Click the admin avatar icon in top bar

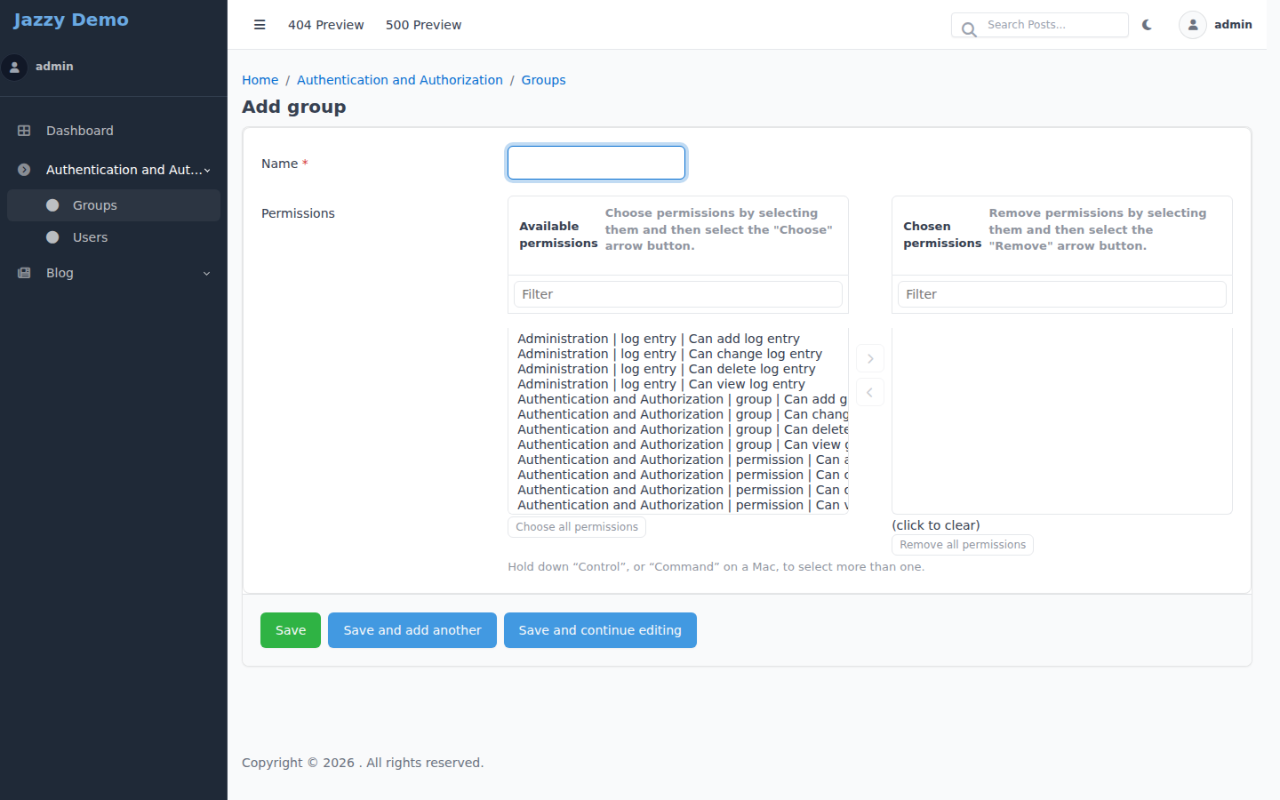[1193, 25]
